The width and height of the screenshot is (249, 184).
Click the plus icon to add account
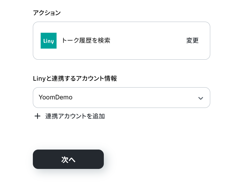click(37, 116)
